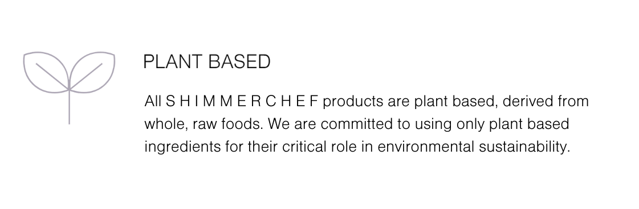Click the word 'All' starting the paragraph
The width and height of the screenshot is (639, 209).
point(153,101)
